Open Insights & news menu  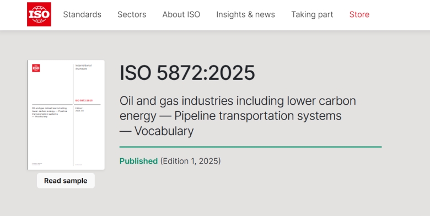(x=245, y=14)
